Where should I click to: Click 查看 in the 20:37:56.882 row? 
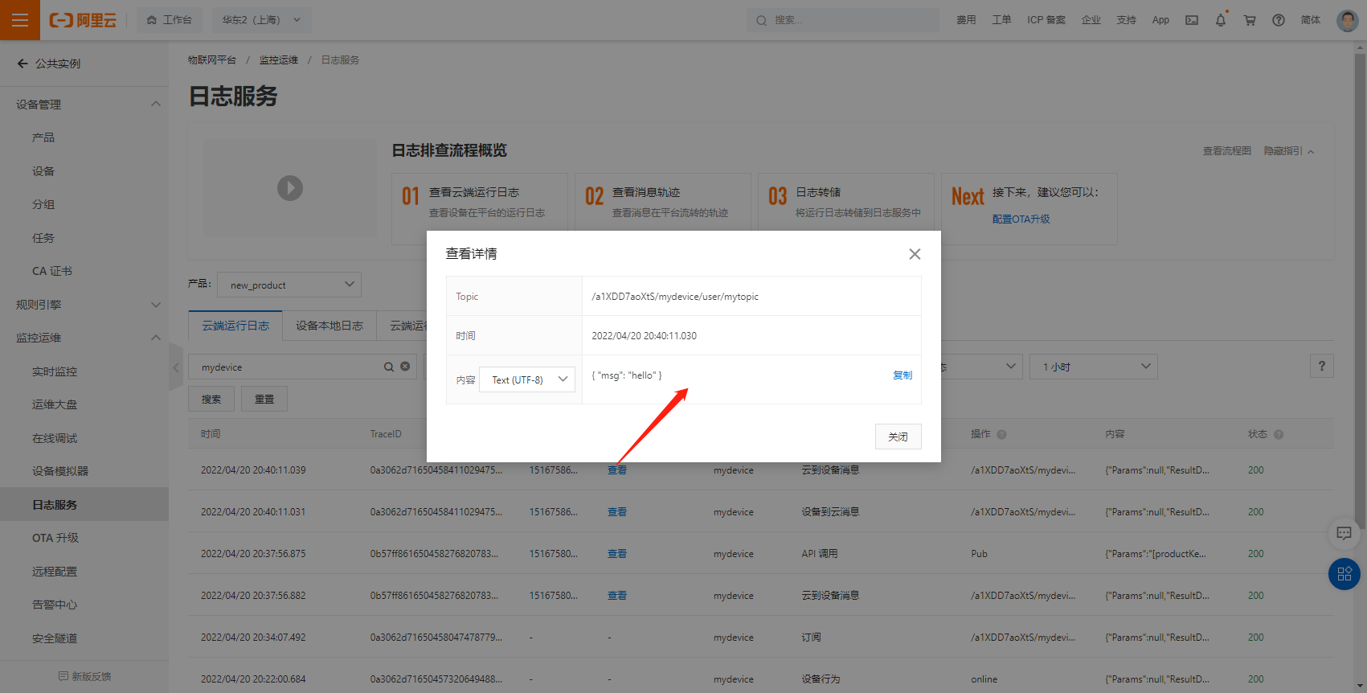coord(617,596)
